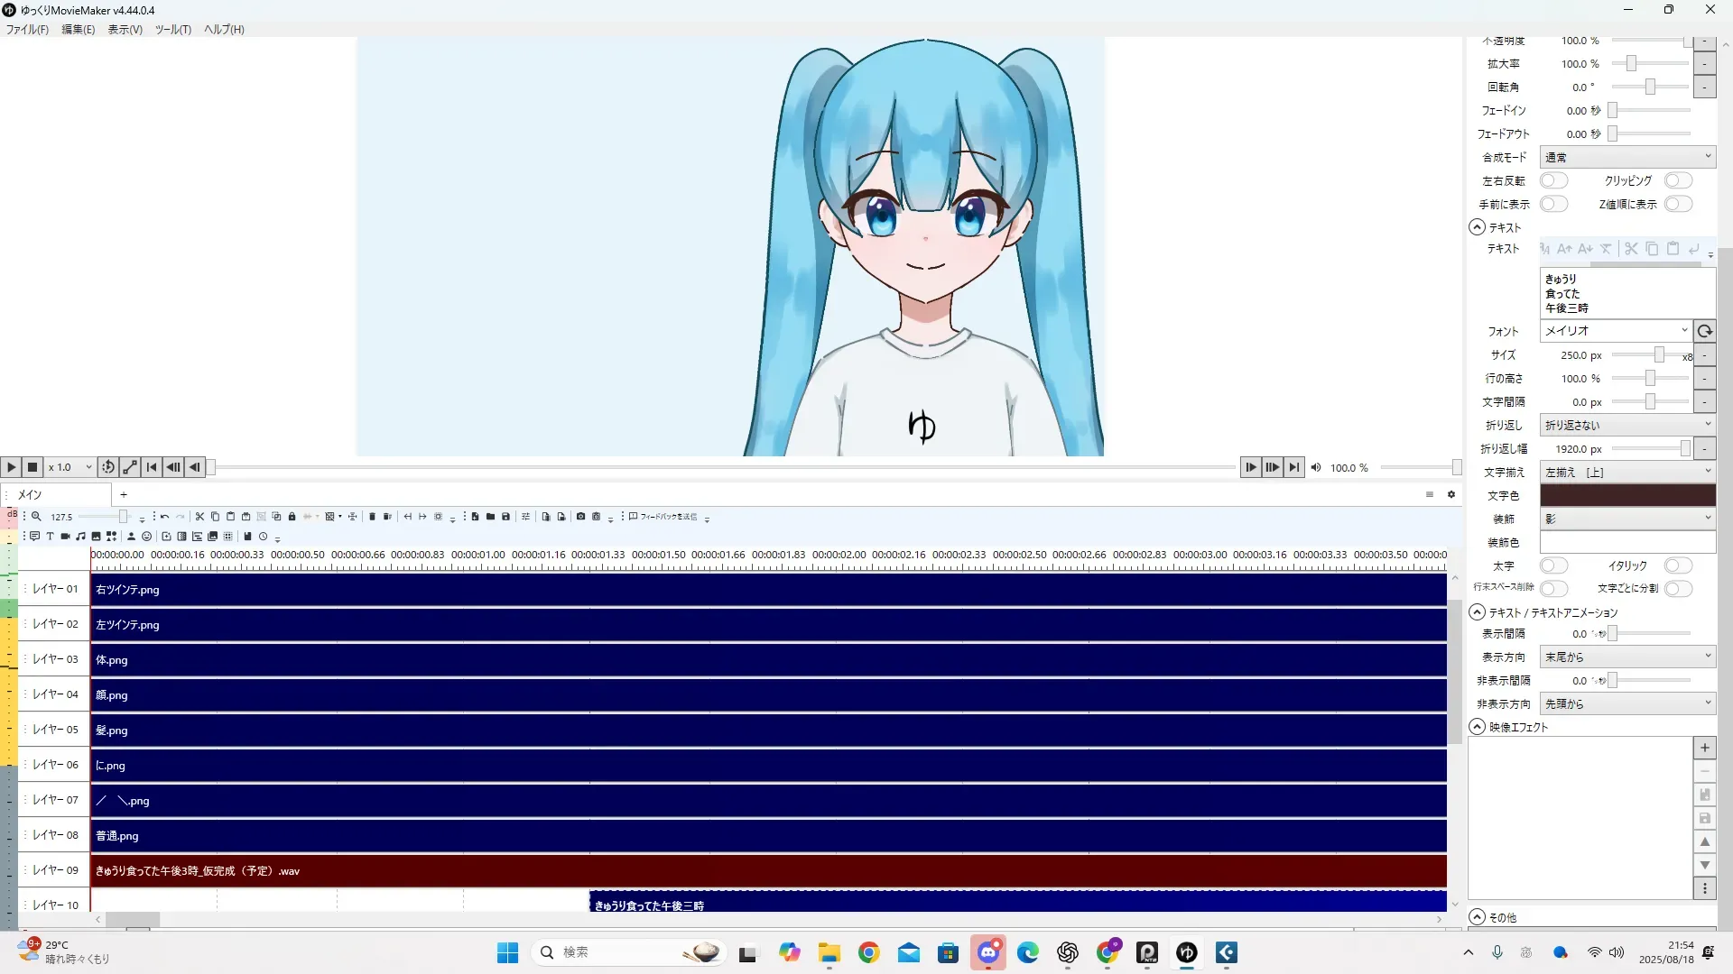Turn on the 太字 bold toggle
The height and width of the screenshot is (974, 1733).
(1553, 565)
